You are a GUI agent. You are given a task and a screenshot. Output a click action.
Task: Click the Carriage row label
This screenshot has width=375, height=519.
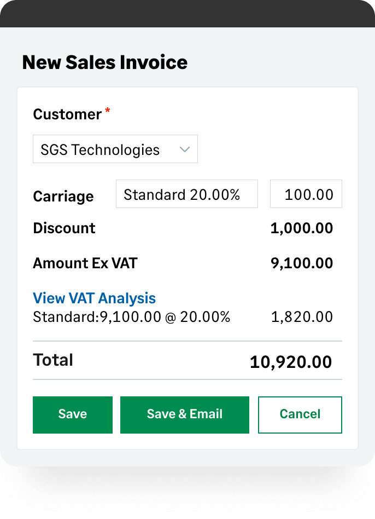(63, 196)
